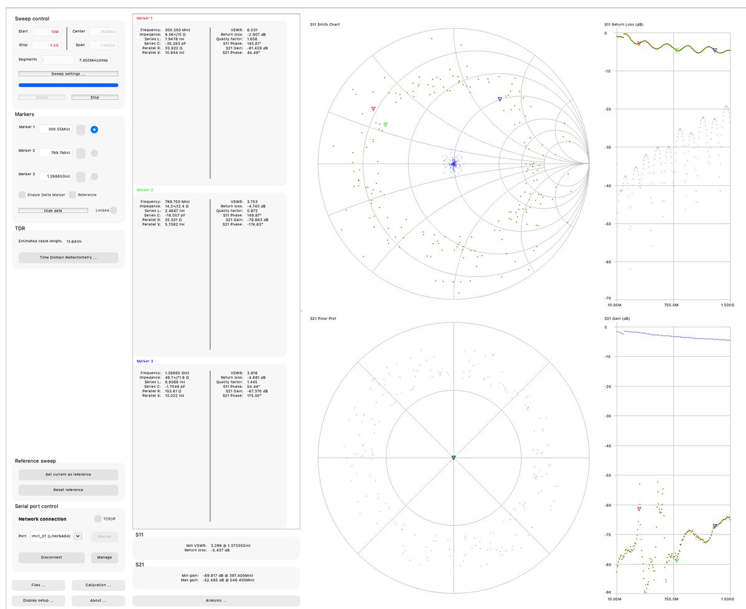The image size is (746, 609).
Task: Enable the Delta Marker checkbox
Action: click(x=22, y=195)
